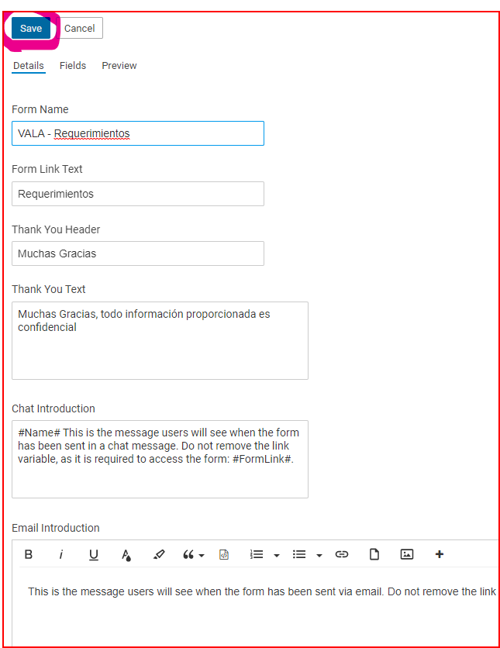Image resolution: width=500 pixels, height=648 pixels.
Task: Open the Preview tab
Action: pos(119,66)
